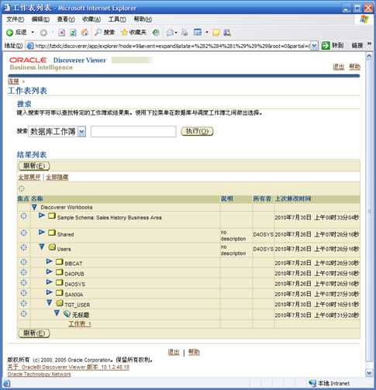Click the Refresh page icon
The width and height of the screenshot is (376, 390).
pos(73,33)
